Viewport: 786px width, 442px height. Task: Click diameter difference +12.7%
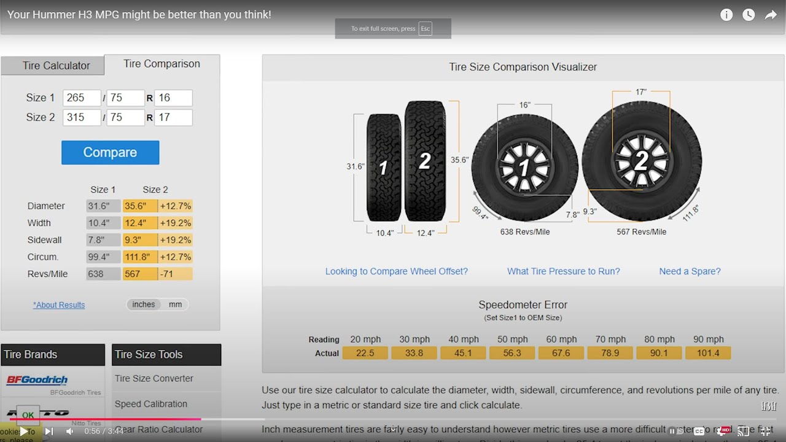coord(176,206)
